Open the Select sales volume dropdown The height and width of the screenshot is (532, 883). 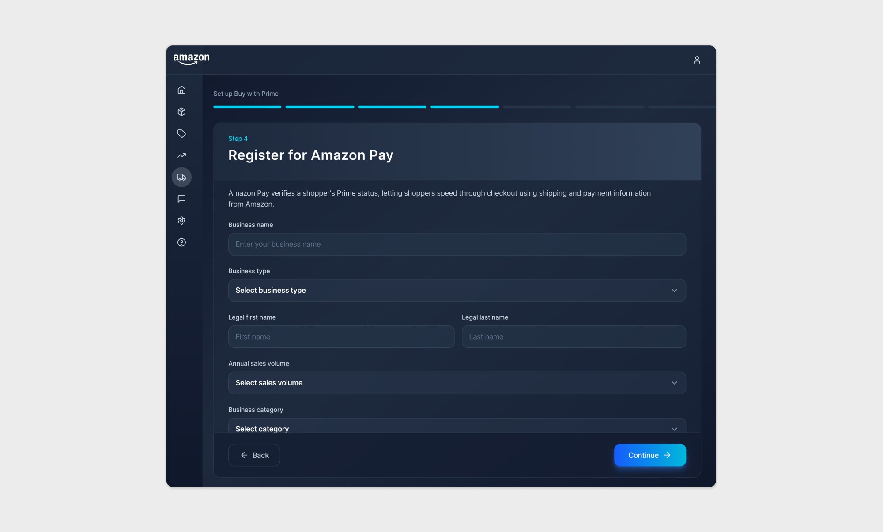click(x=457, y=383)
